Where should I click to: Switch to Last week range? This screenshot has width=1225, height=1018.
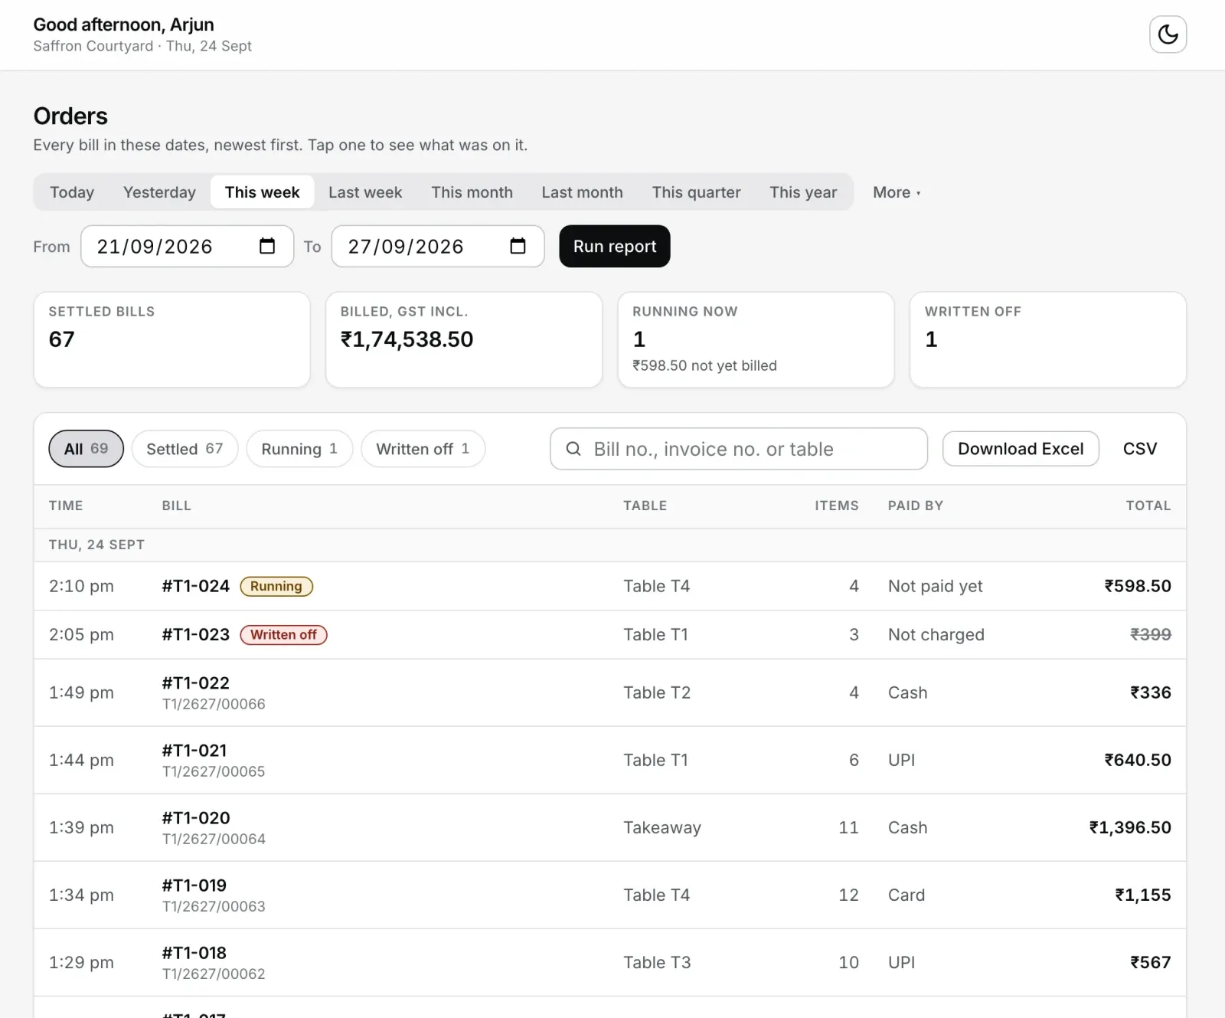coord(365,192)
